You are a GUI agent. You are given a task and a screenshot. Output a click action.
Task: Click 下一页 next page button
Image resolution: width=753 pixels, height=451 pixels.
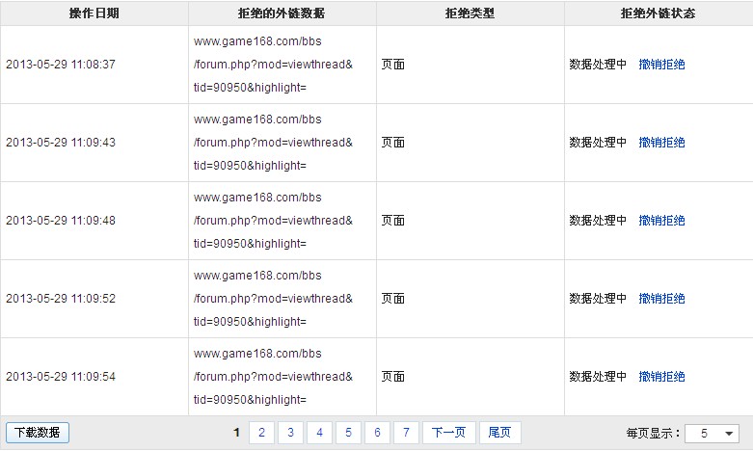[x=449, y=433]
